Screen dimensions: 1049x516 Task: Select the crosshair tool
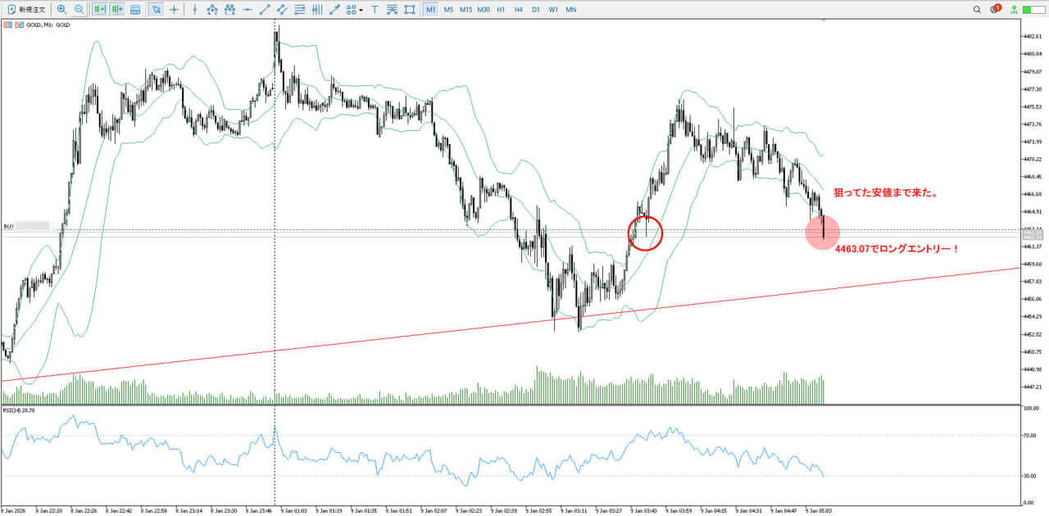tap(173, 10)
